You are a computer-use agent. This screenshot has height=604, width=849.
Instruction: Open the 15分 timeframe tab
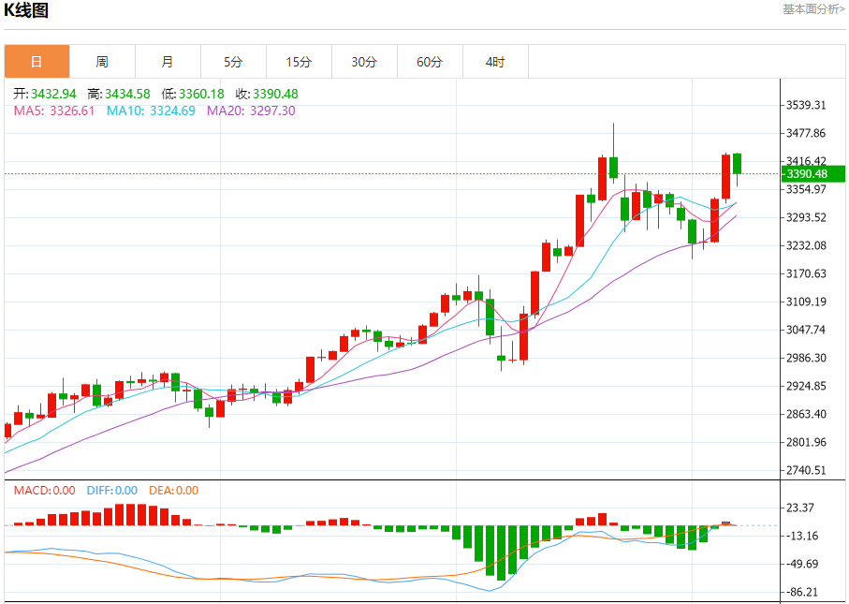tap(299, 62)
